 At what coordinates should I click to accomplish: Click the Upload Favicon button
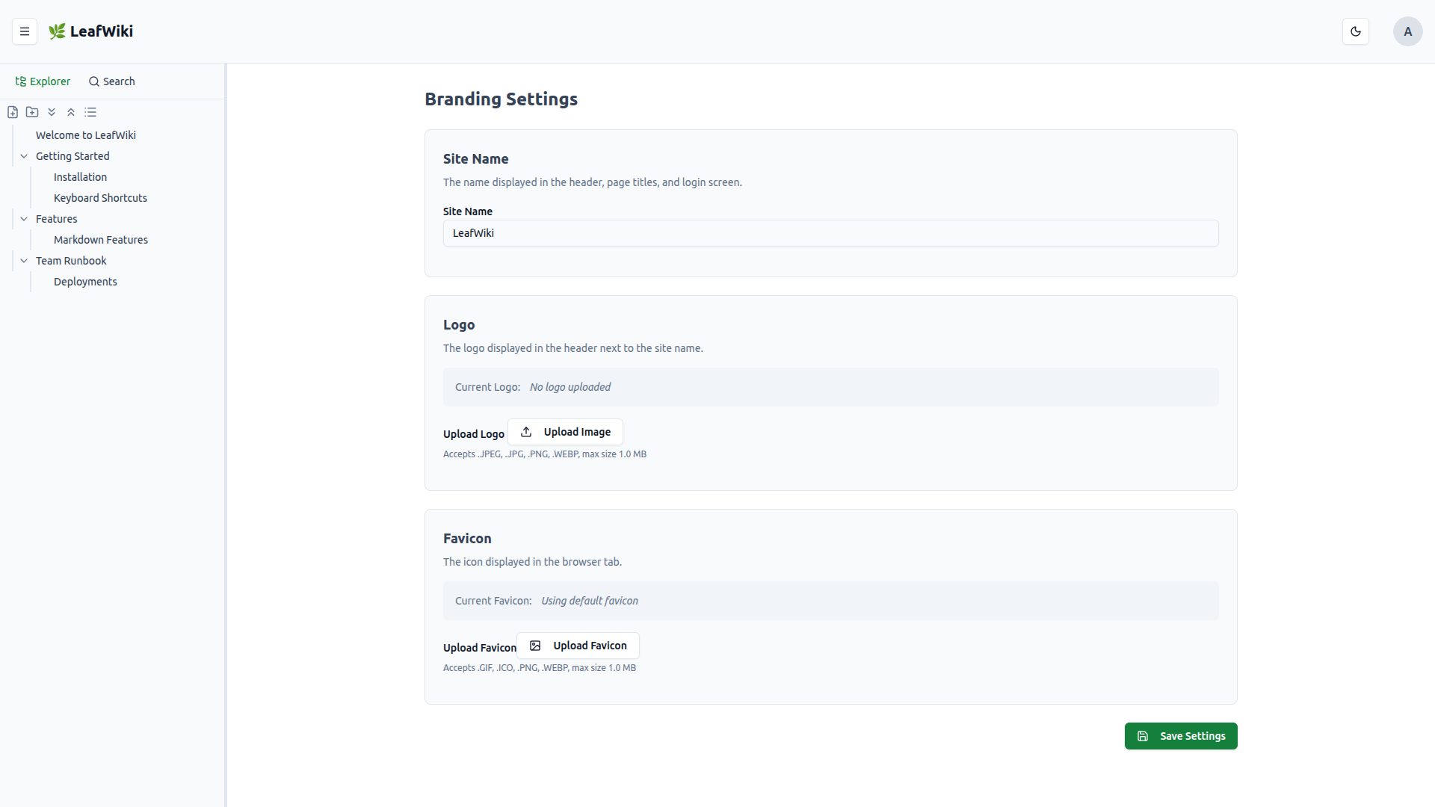coord(578,646)
